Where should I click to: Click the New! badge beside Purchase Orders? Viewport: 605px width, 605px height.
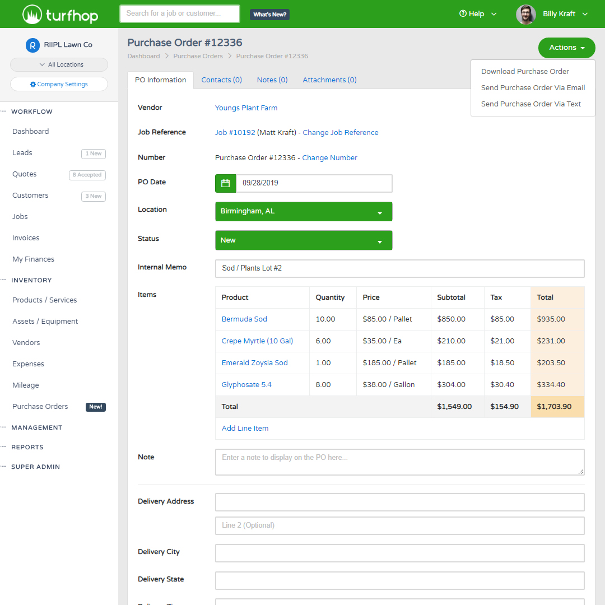tap(95, 407)
